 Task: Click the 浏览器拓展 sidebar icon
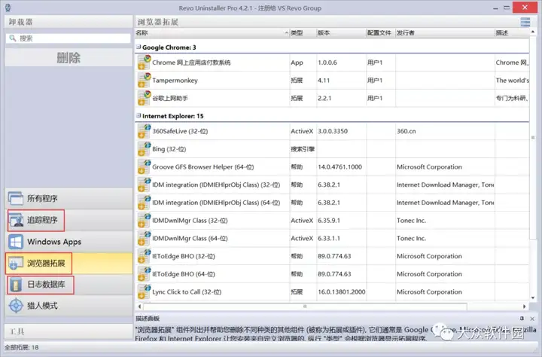[16, 264]
